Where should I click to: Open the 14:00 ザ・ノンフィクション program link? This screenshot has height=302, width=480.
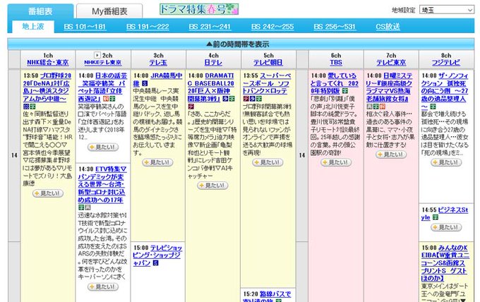point(445,91)
